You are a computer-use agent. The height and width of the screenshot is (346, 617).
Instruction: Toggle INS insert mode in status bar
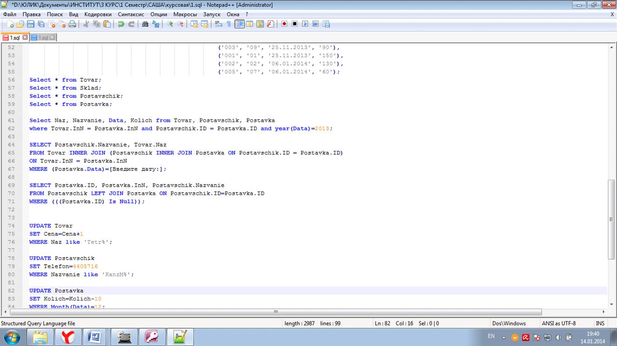[x=600, y=323]
